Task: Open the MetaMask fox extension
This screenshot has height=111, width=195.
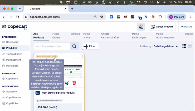Action: (x=125, y=17)
